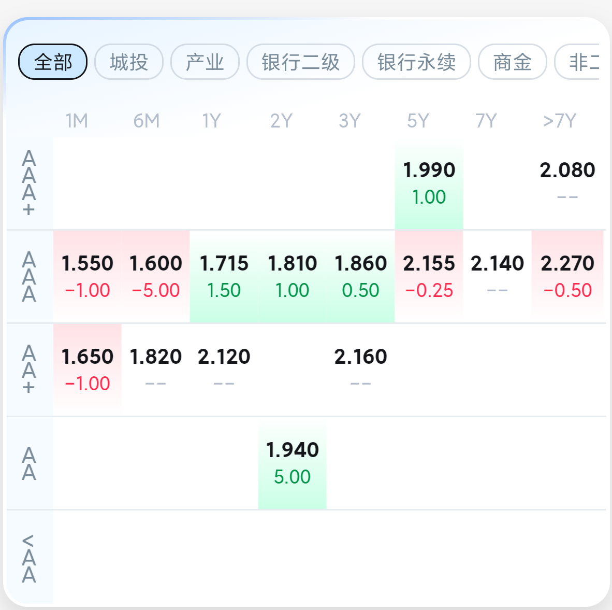This screenshot has height=610, width=612.
Task: Select the AAA 1Y cell showing 1.715
Action: (224, 277)
